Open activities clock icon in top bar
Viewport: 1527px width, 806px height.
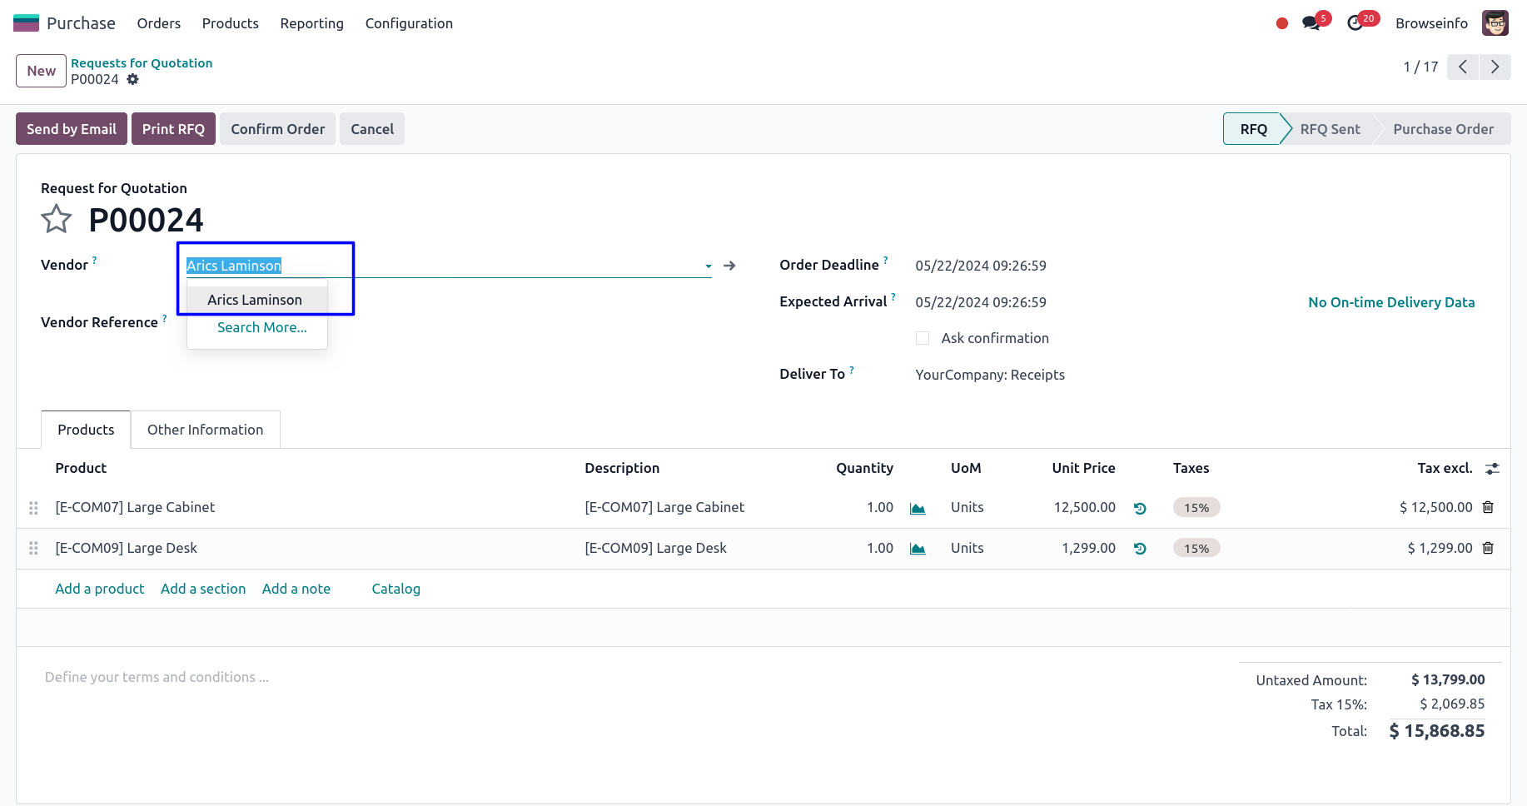[1355, 23]
